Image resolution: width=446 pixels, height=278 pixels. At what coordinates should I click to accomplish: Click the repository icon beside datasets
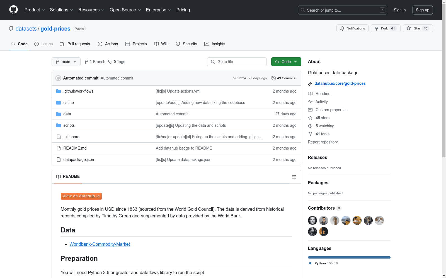click(11, 29)
